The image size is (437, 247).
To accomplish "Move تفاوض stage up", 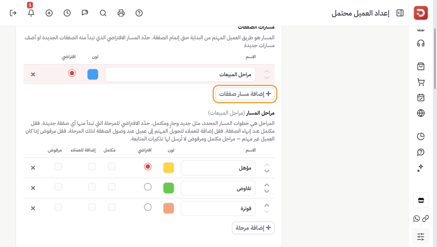I will (x=267, y=185).
